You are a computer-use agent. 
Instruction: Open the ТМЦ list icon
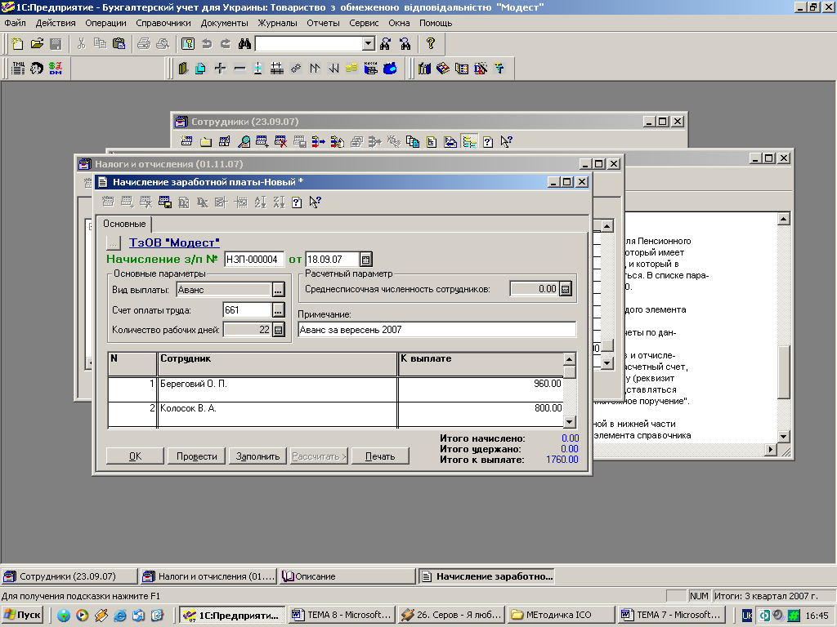18,69
